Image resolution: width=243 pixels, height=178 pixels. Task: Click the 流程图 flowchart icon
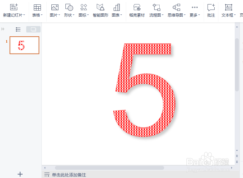[x=156, y=7]
